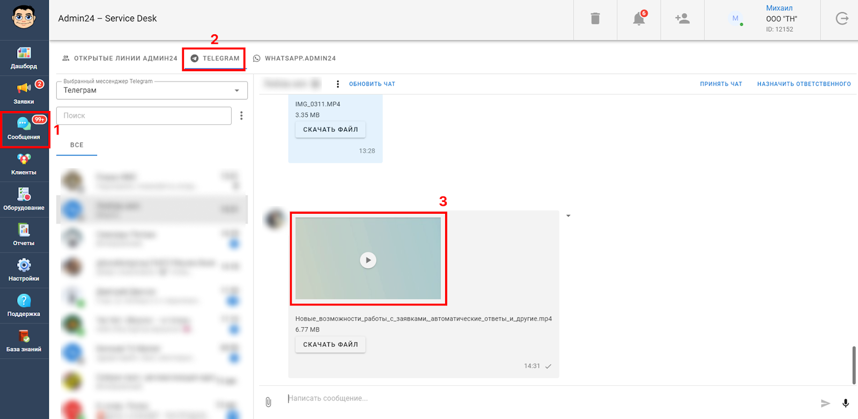Click the send message arrow icon
The image size is (858, 419).
pos(825,403)
